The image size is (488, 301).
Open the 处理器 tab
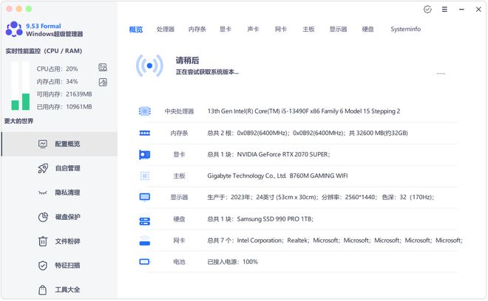[x=166, y=30]
